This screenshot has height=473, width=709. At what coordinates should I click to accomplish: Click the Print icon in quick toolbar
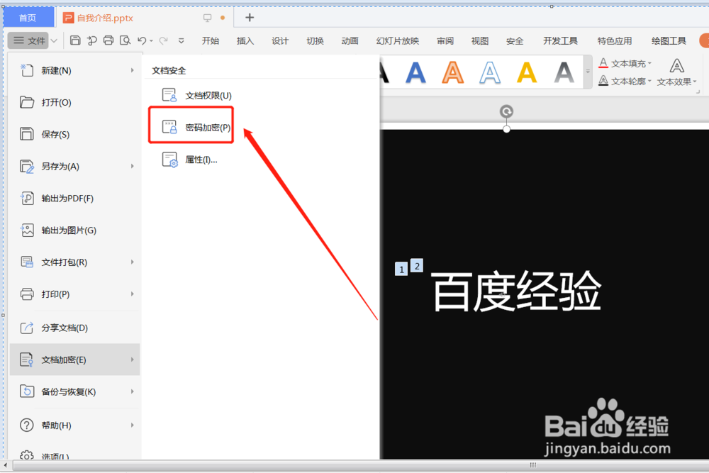[x=108, y=40]
